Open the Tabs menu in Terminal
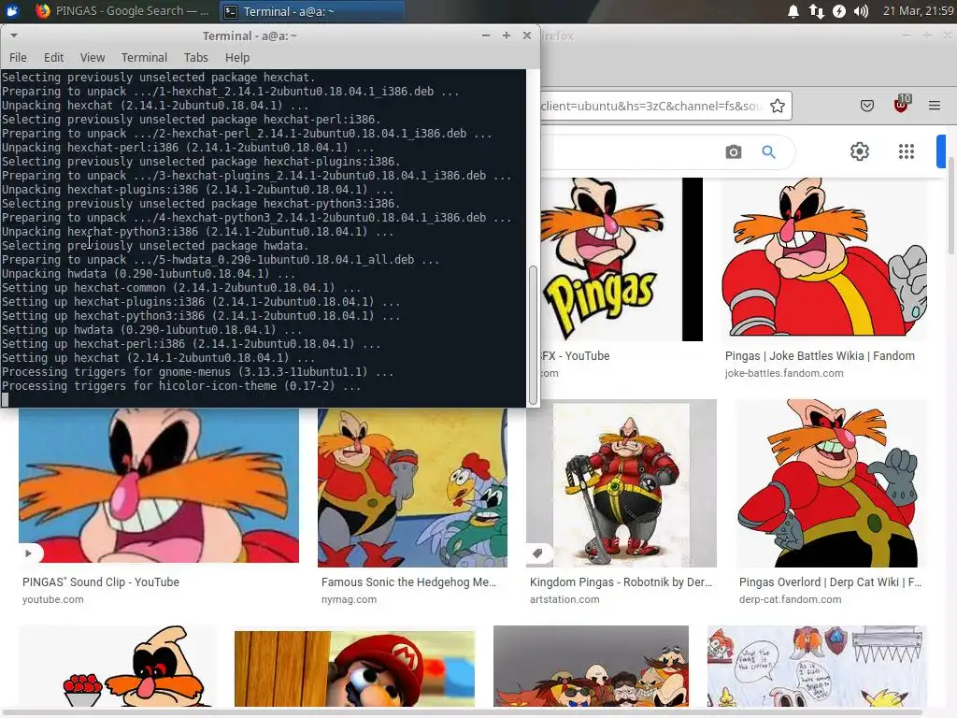 [x=196, y=57]
